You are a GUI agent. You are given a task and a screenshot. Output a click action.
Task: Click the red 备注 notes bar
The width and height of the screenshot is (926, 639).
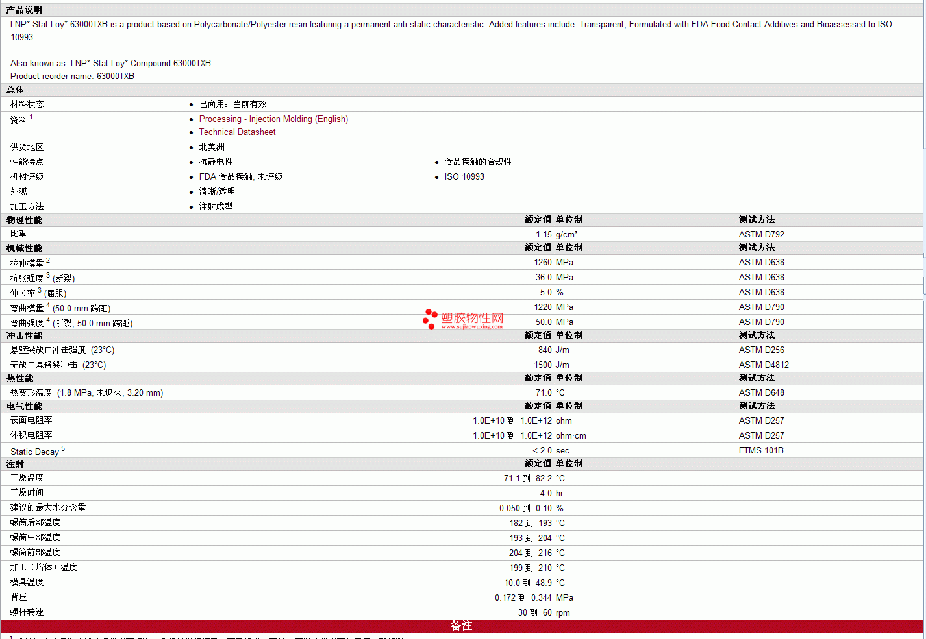(462, 627)
